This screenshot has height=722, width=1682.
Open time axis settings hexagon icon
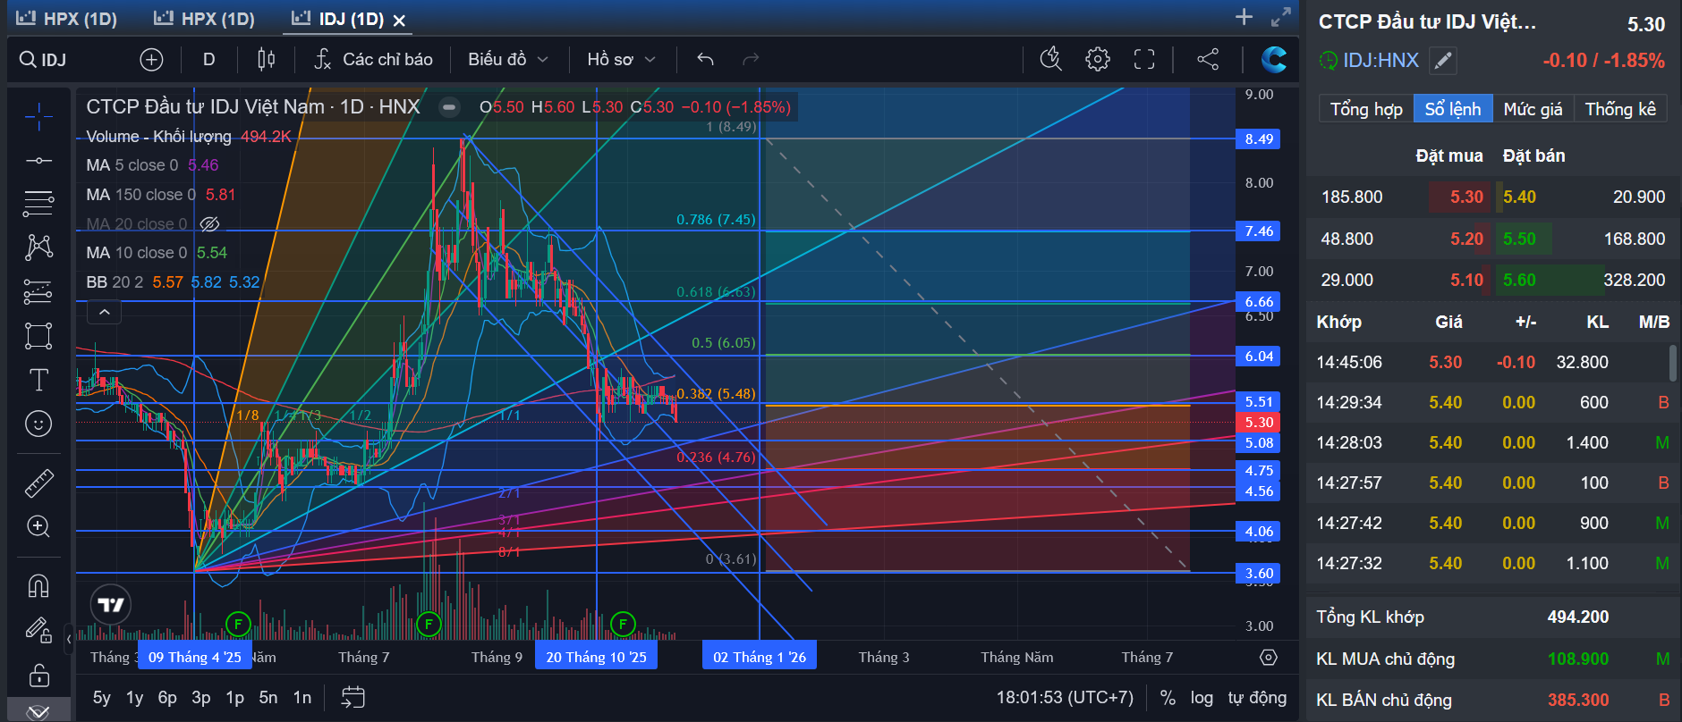pos(1269,657)
